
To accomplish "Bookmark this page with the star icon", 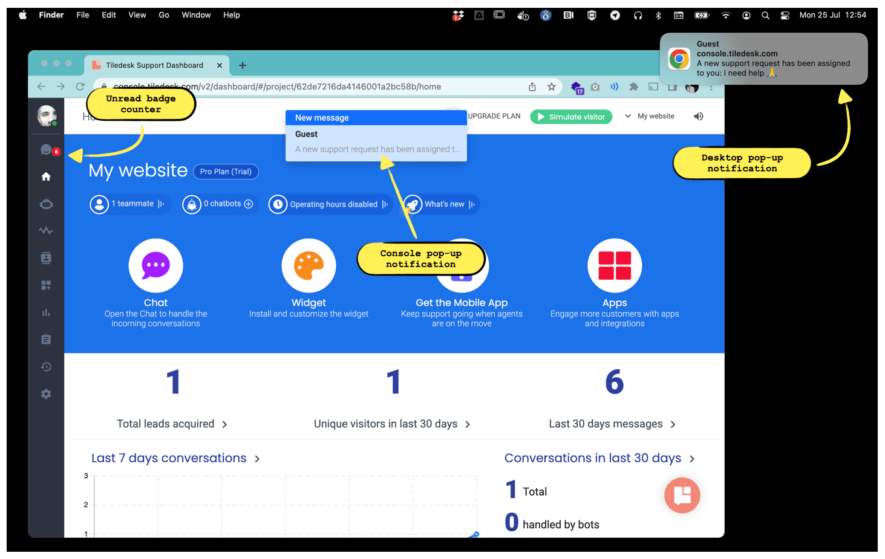I will (x=552, y=86).
